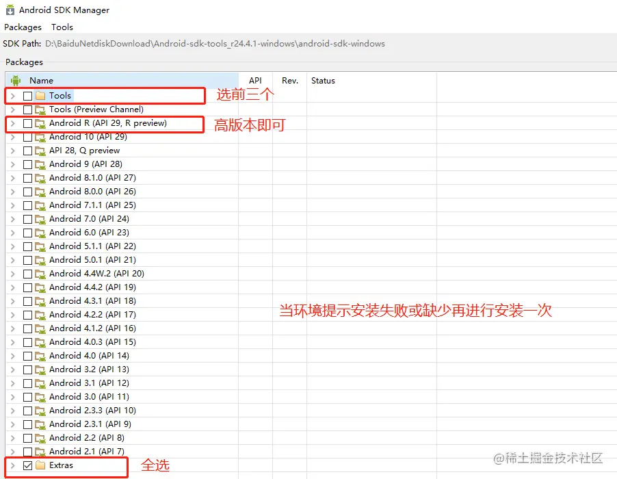
Task: Click the Android robot icon in Name header
Action: click(x=16, y=80)
